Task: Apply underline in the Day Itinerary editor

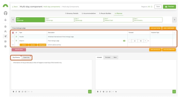Action: (19, 92)
